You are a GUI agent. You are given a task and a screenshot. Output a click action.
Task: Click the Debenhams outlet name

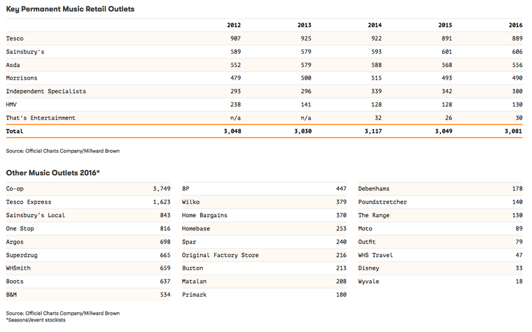click(374, 189)
